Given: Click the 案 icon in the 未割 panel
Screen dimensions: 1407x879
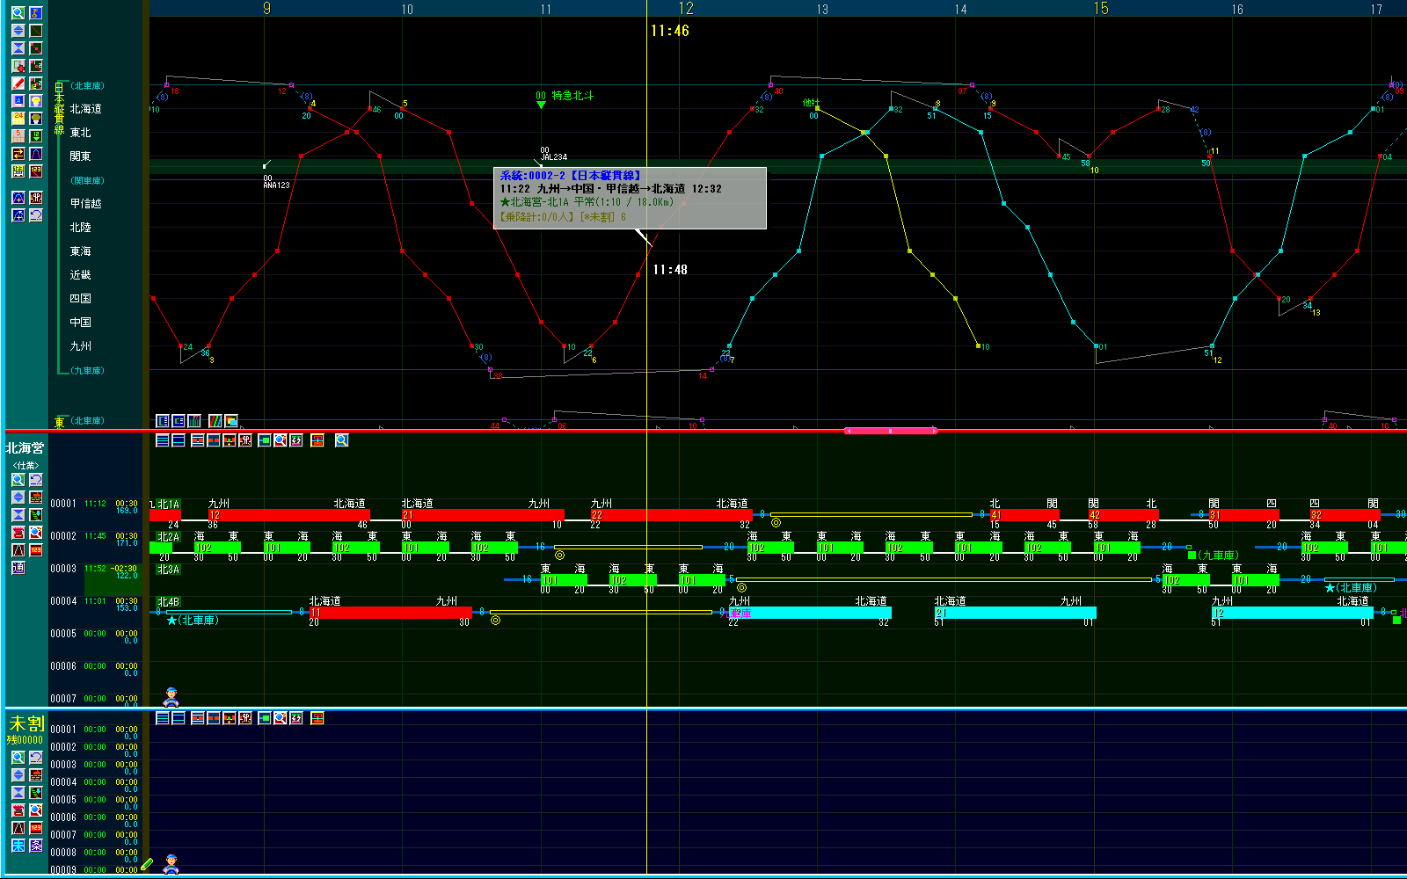Looking at the screenshot, I should click(36, 845).
